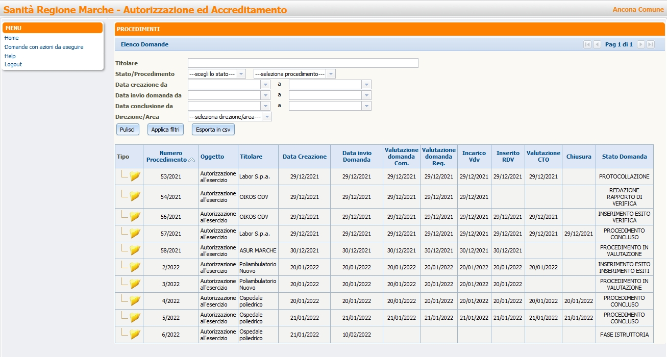Focus the Titolare text field
The height and width of the screenshot is (357, 667).
303,63
